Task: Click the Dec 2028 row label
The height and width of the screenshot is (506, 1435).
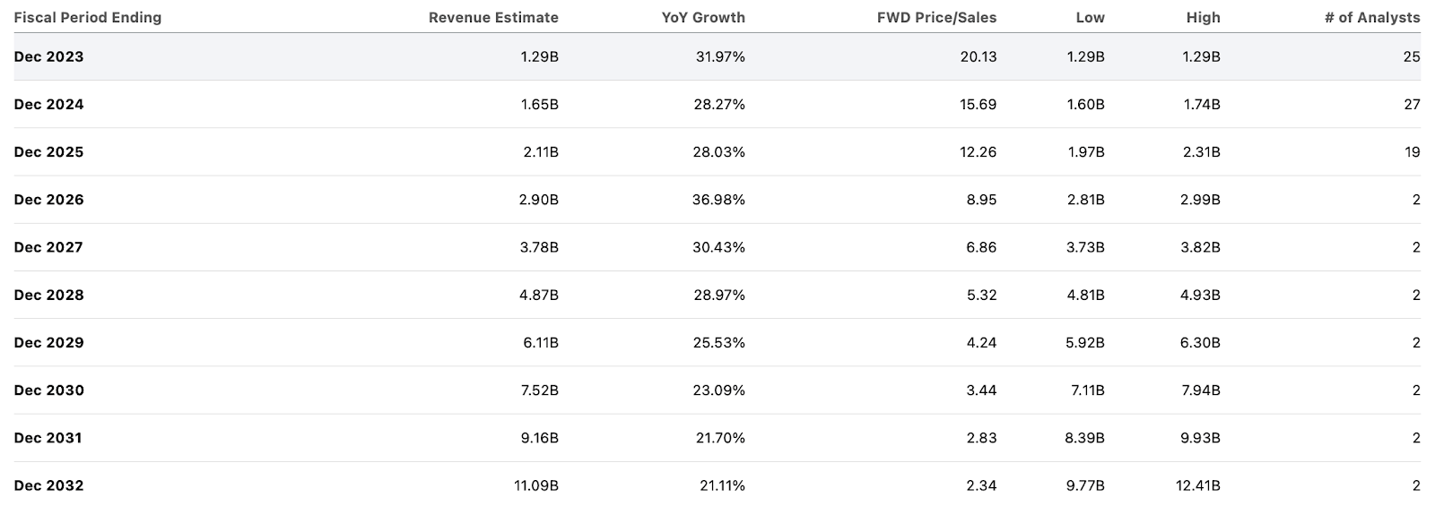Action: (x=48, y=295)
